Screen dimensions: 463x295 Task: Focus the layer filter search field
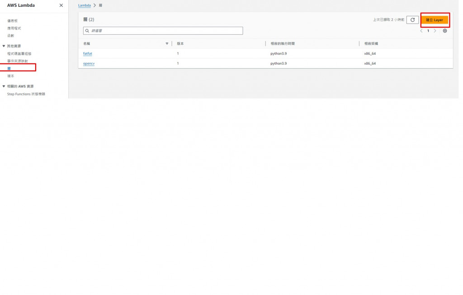pyautogui.click(x=163, y=31)
